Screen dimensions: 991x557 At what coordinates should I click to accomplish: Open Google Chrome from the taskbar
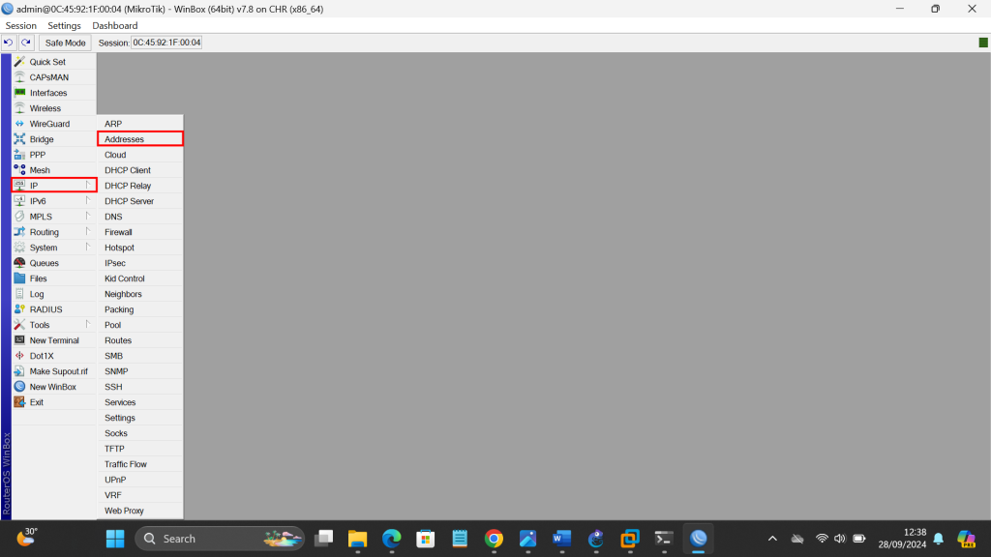click(x=494, y=539)
